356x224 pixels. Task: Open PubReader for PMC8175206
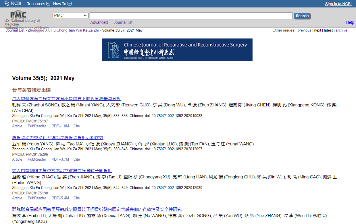pos(37,159)
